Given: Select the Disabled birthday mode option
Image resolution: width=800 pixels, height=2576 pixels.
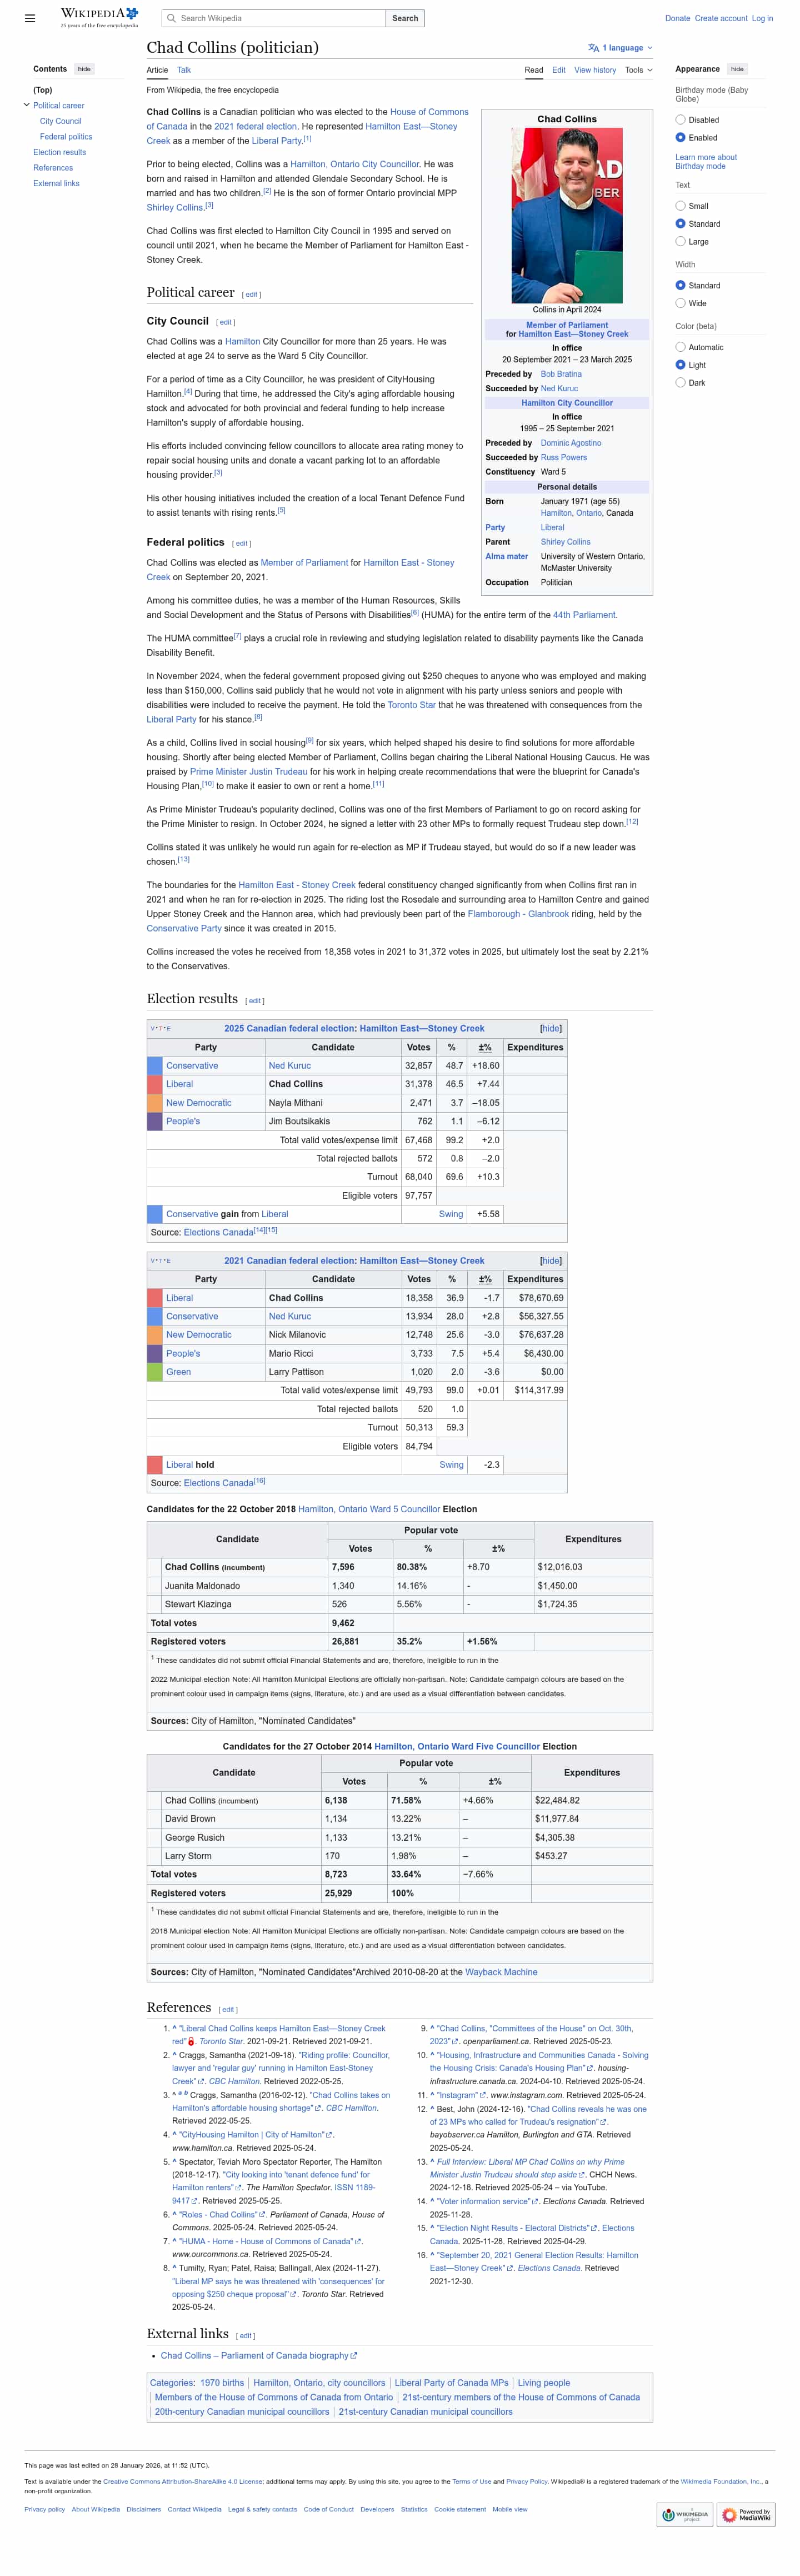Looking at the screenshot, I should click(680, 120).
